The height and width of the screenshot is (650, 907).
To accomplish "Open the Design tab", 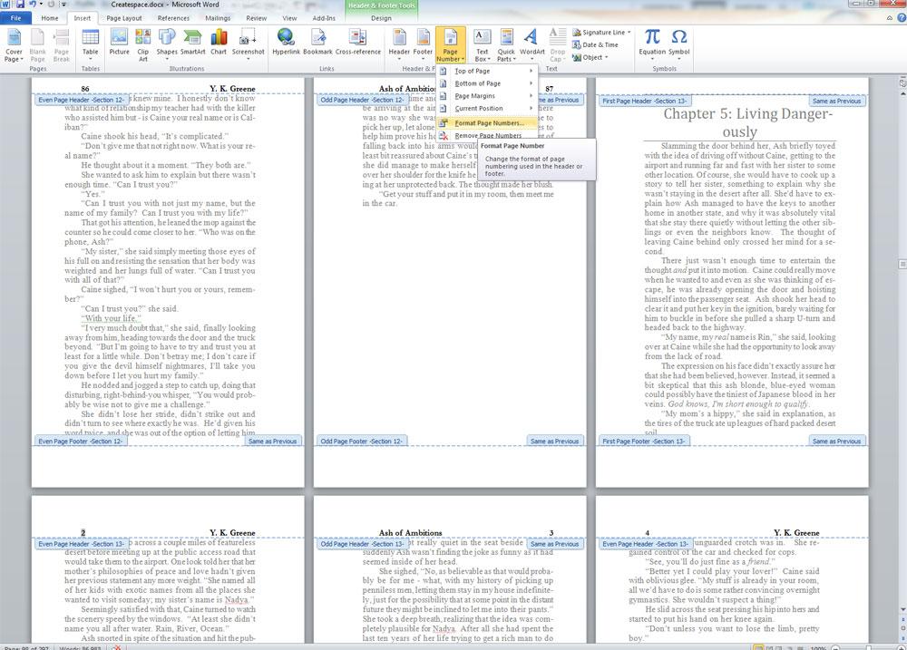I will (x=381, y=18).
